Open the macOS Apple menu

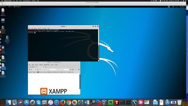(x=2, y=1)
